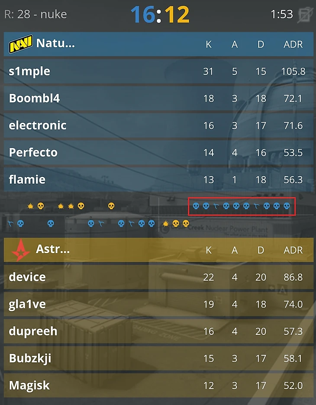Click the yellow score 12
Screen dimensions: 316x405
pyautogui.click(x=177, y=15)
